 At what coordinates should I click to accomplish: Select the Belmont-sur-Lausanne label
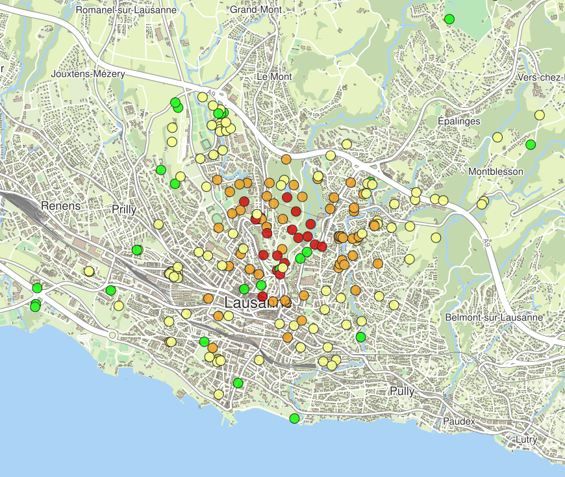tap(494, 318)
